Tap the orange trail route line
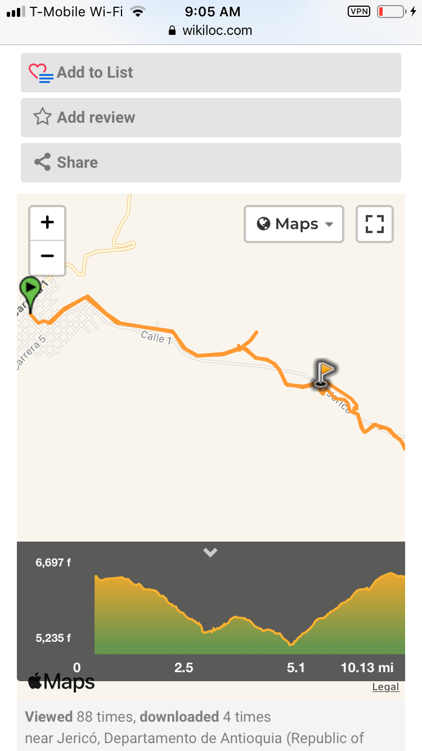The image size is (422, 751). pos(146,327)
